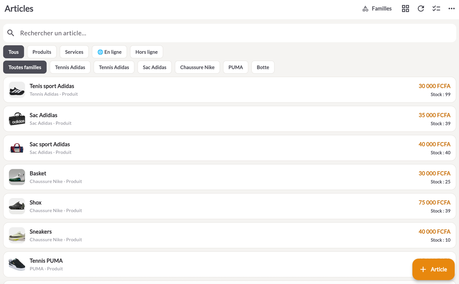The width and height of the screenshot is (459, 284).
Task: Show En ligne articles
Action: (x=110, y=52)
